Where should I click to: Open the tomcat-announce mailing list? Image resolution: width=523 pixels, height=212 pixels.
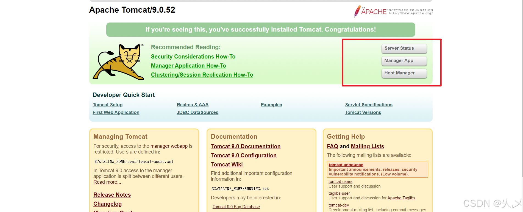click(x=346, y=165)
